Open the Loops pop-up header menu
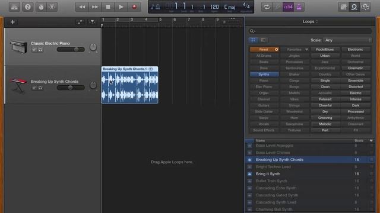380x213 pixels. [310, 21]
